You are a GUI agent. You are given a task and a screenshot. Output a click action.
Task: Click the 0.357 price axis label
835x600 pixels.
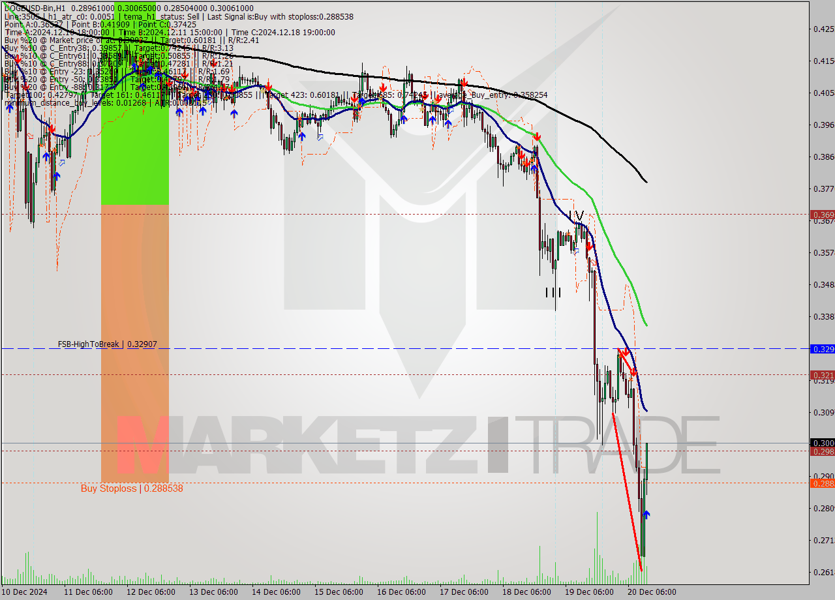[x=823, y=252]
